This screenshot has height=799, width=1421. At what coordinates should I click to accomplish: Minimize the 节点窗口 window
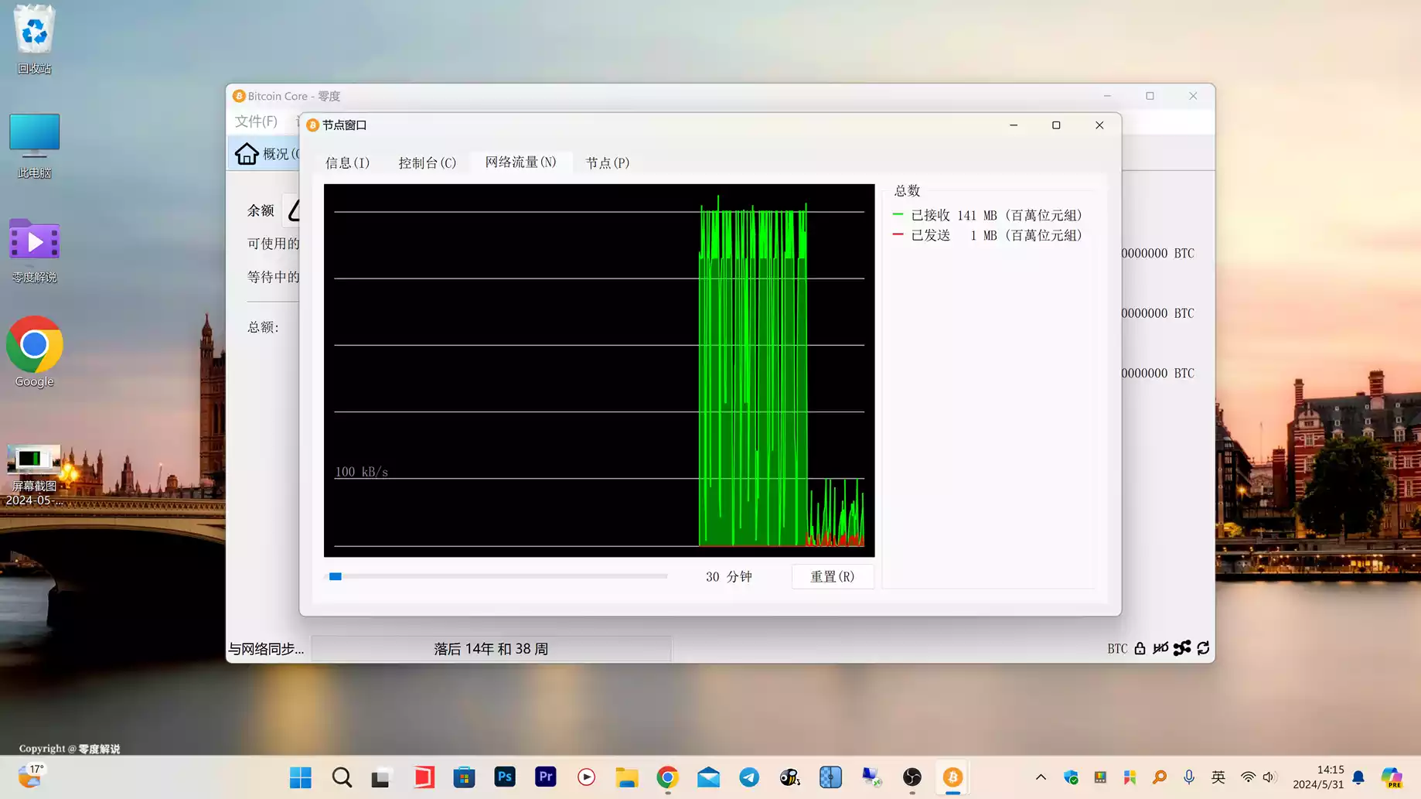[x=1014, y=125]
